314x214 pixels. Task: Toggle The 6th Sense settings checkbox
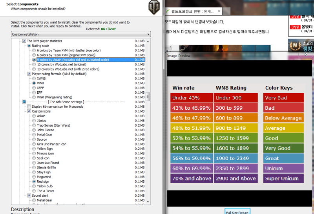pos(24,102)
